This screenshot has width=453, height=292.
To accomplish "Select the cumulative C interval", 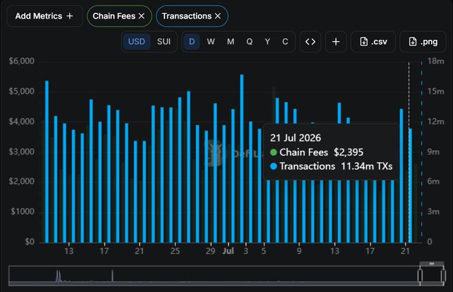I will coord(285,42).
